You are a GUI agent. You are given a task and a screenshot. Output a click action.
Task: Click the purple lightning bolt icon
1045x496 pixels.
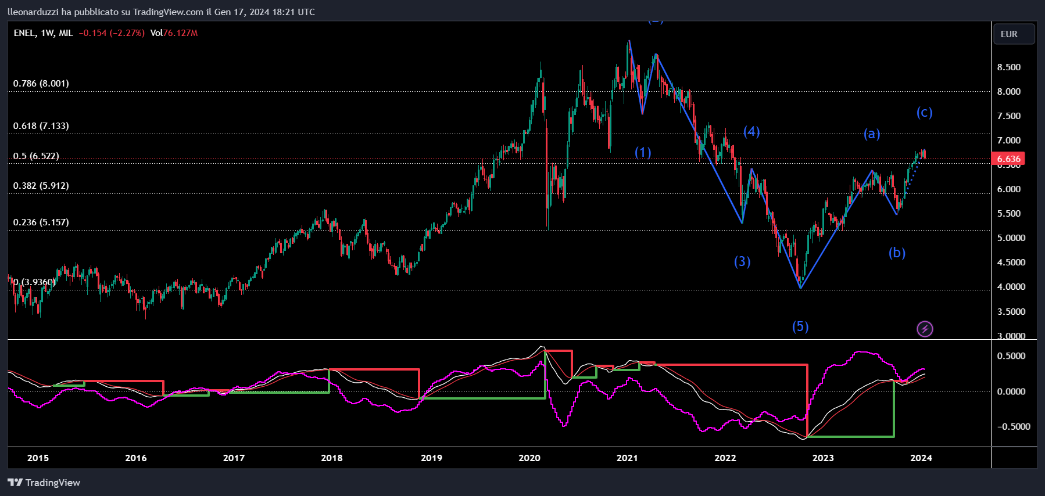[x=925, y=329]
